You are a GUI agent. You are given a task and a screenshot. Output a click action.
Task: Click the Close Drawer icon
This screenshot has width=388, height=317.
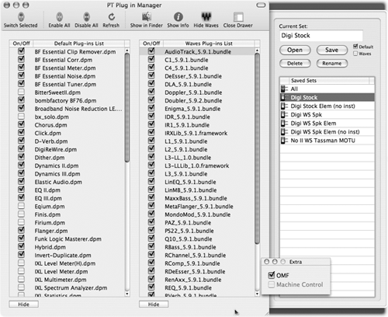tap(238, 17)
